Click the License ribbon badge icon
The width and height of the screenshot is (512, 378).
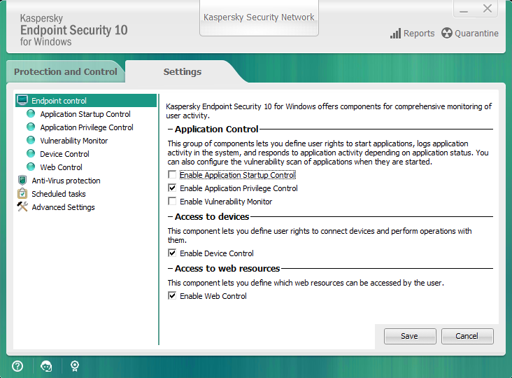click(74, 365)
